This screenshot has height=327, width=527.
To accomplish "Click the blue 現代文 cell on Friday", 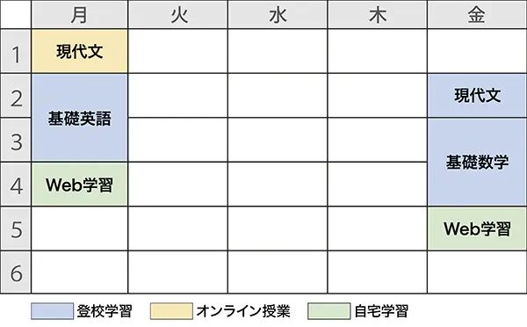I will click(477, 96).
